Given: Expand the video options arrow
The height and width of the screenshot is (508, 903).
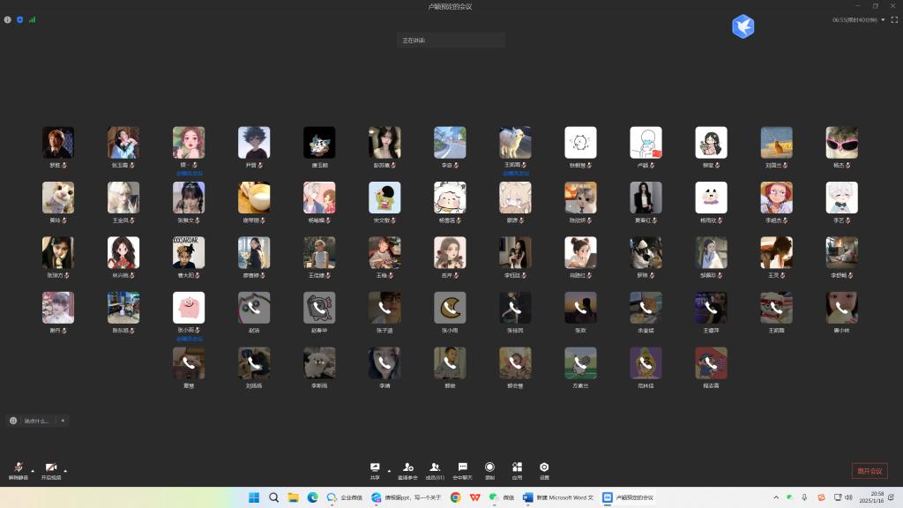Looking at the screenshot, I should [x=65, y=469].
